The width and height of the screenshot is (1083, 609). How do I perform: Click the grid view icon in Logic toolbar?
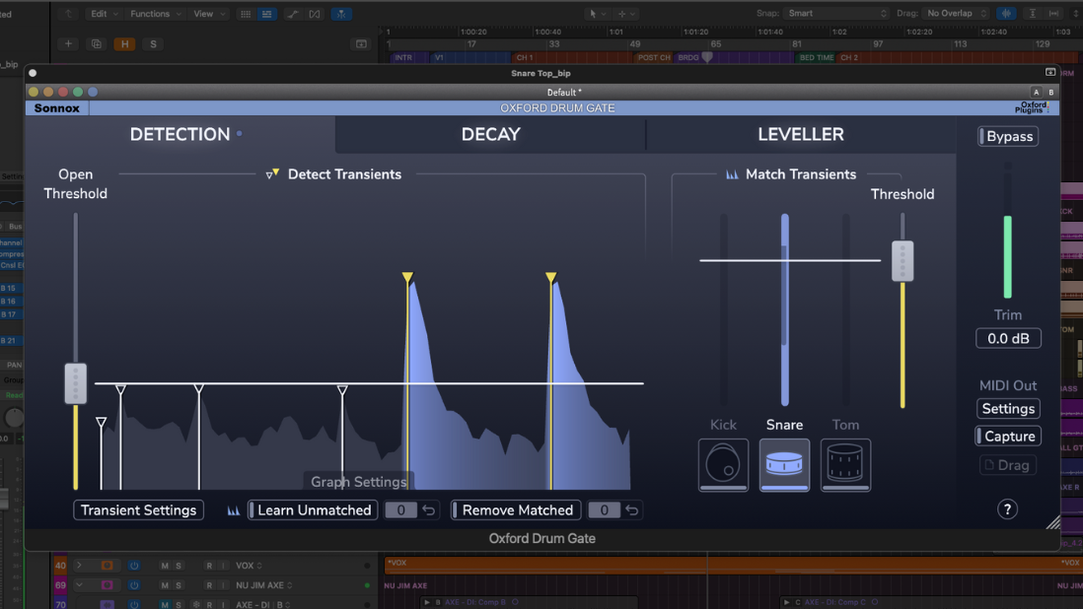pyautogui.click(x=246, y=14)
